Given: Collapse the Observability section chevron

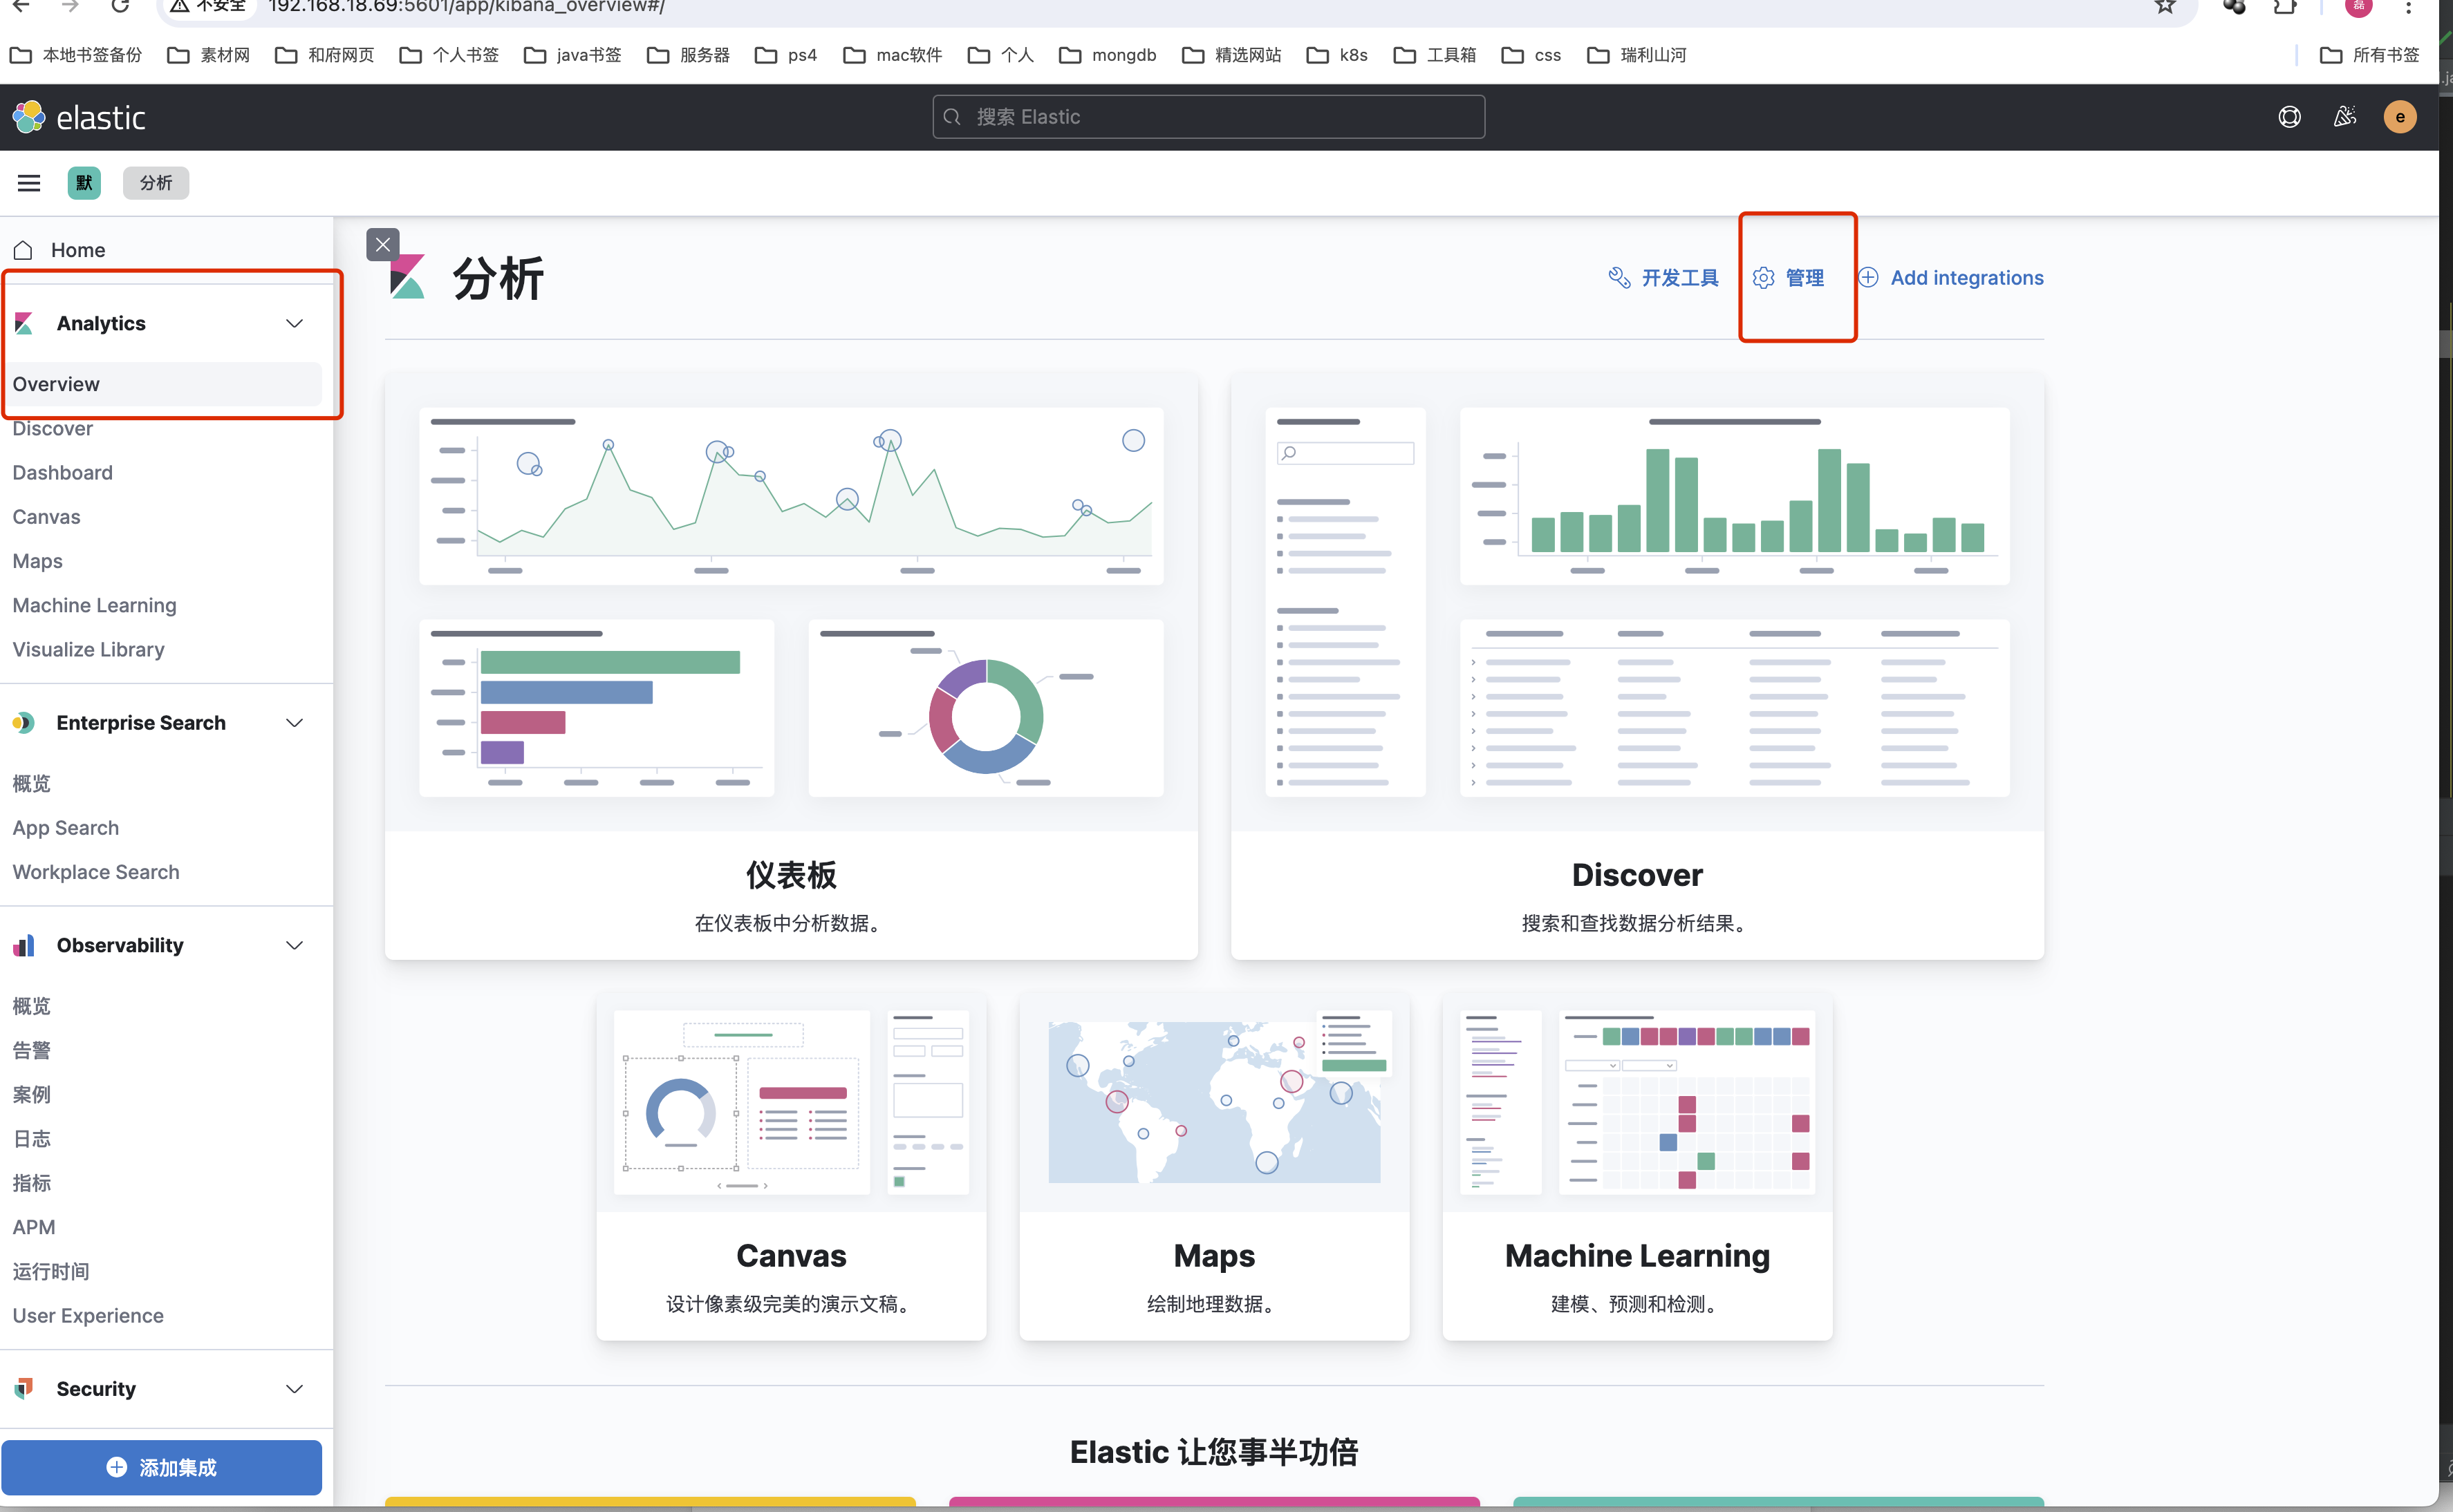Looking at the screenshot, I should click(x=294, y=945).
